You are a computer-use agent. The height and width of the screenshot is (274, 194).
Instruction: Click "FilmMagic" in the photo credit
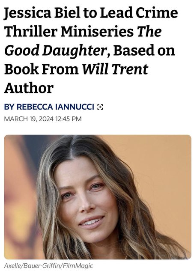click(x=78, y=266)
